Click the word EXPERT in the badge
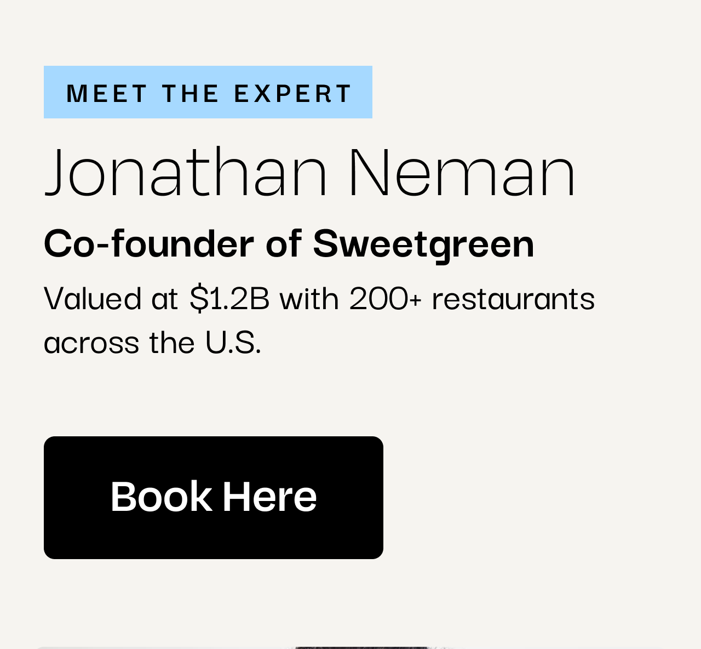Image resolution: width=701 pixels, height=649 pixels. (293, 93)
